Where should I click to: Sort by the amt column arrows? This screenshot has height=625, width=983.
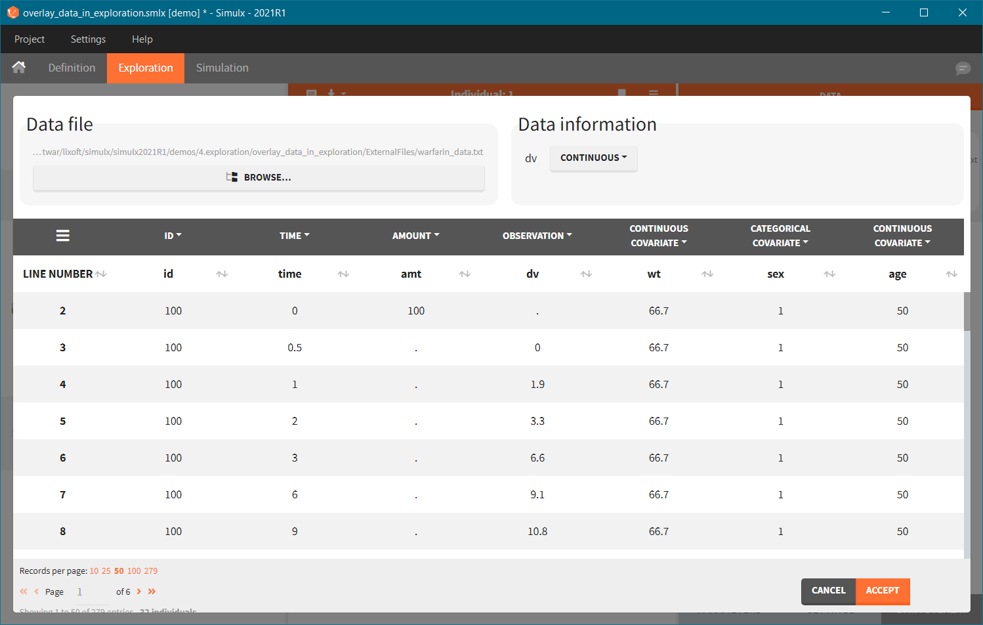[465, 274]
